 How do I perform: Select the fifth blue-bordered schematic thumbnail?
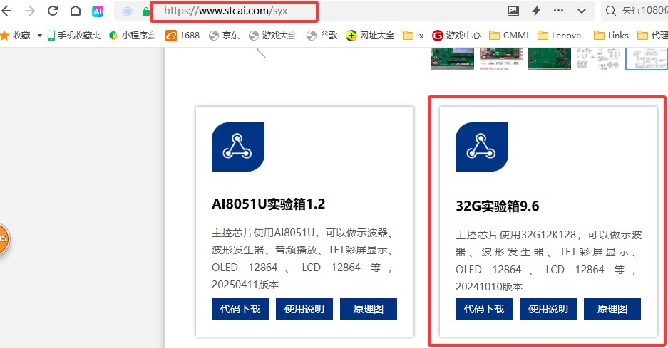coord(647,58)
